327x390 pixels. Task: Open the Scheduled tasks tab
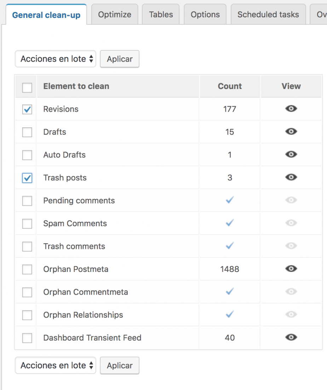click(x=268, y=15)
